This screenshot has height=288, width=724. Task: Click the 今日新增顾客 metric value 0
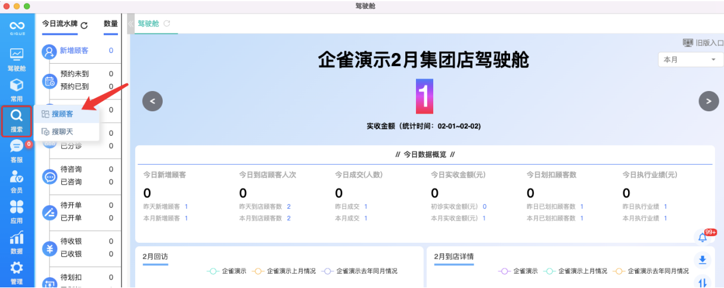click(147, 193)
